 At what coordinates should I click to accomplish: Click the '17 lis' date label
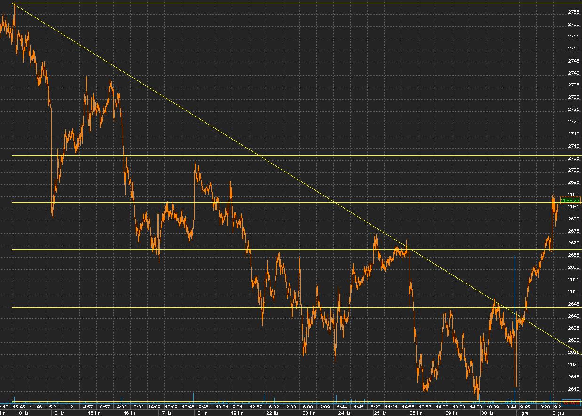(165, 413)
